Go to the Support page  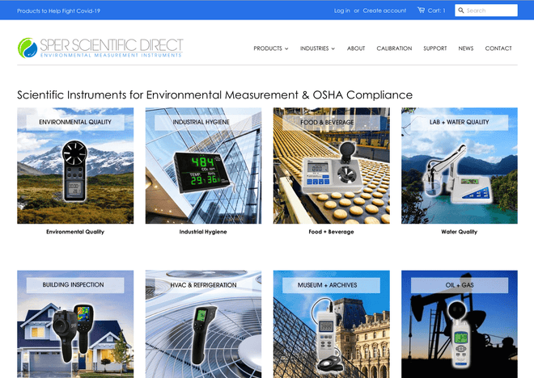click(434, 48)
